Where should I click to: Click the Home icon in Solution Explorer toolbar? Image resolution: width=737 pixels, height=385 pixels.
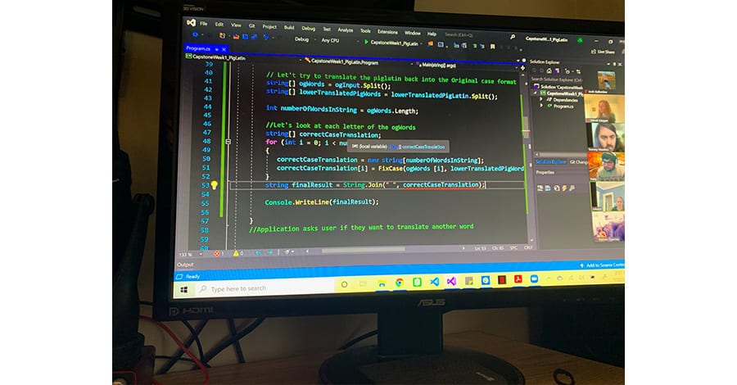click(549, 70)
